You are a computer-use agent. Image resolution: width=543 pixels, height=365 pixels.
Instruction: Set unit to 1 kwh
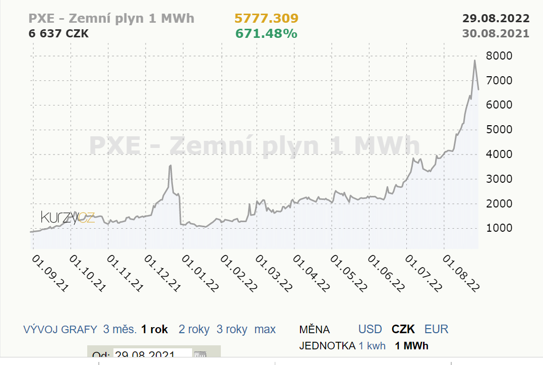tap(372, 346)
